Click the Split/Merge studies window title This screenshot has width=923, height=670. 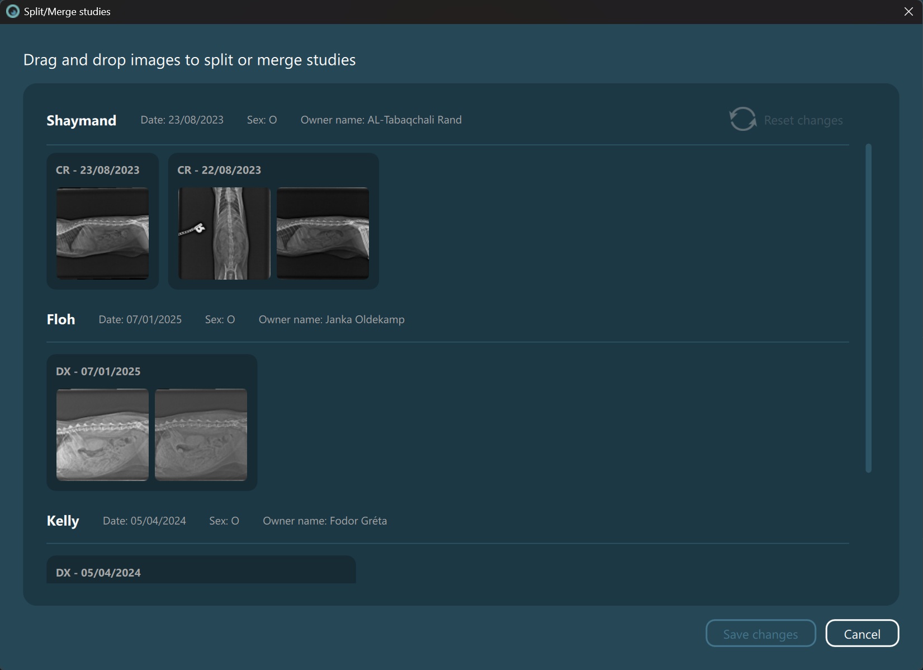click(x=67, y=12)
